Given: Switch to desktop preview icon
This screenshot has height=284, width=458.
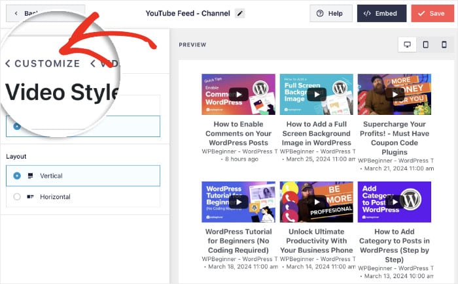Looking at the screenshot, I should click(x=407, y=44).
